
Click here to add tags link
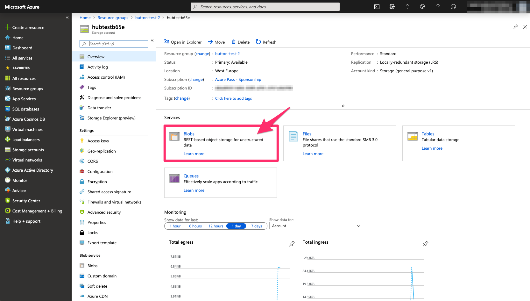point(233,98)
